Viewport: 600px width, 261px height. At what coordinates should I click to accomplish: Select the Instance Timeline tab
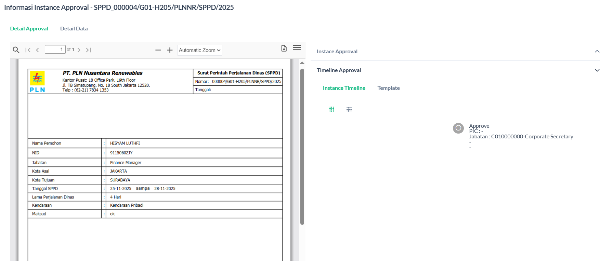pyautogui.click(x=344, y=88)
